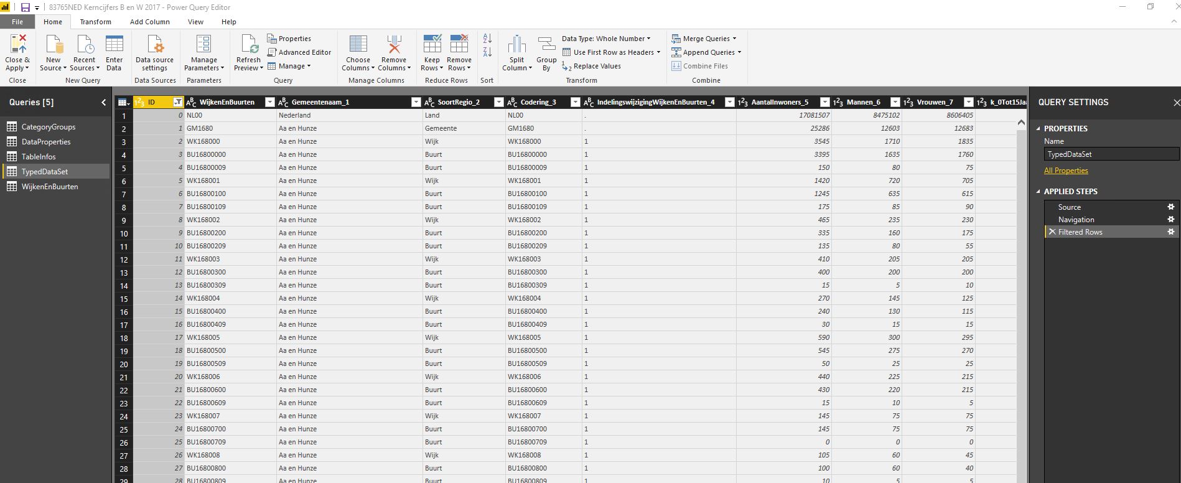Click the Choose Columns icon
The image size is (1181, 483).
358,44
